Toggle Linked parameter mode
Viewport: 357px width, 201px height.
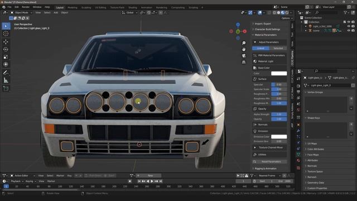pos(260,49)
